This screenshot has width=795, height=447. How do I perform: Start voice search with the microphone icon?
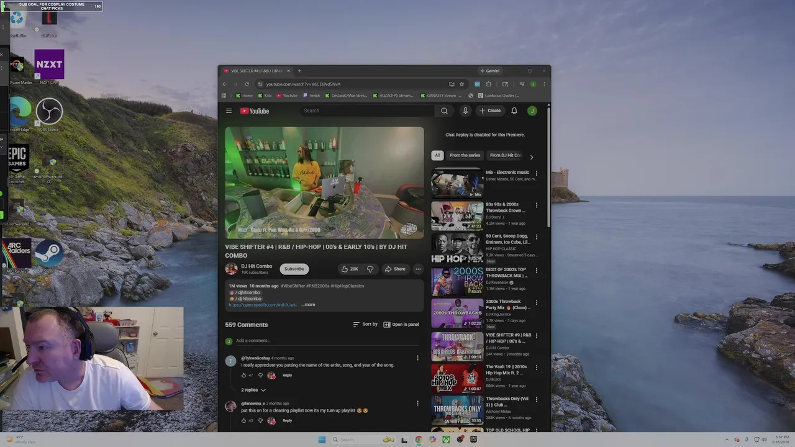tap(465, 111)
